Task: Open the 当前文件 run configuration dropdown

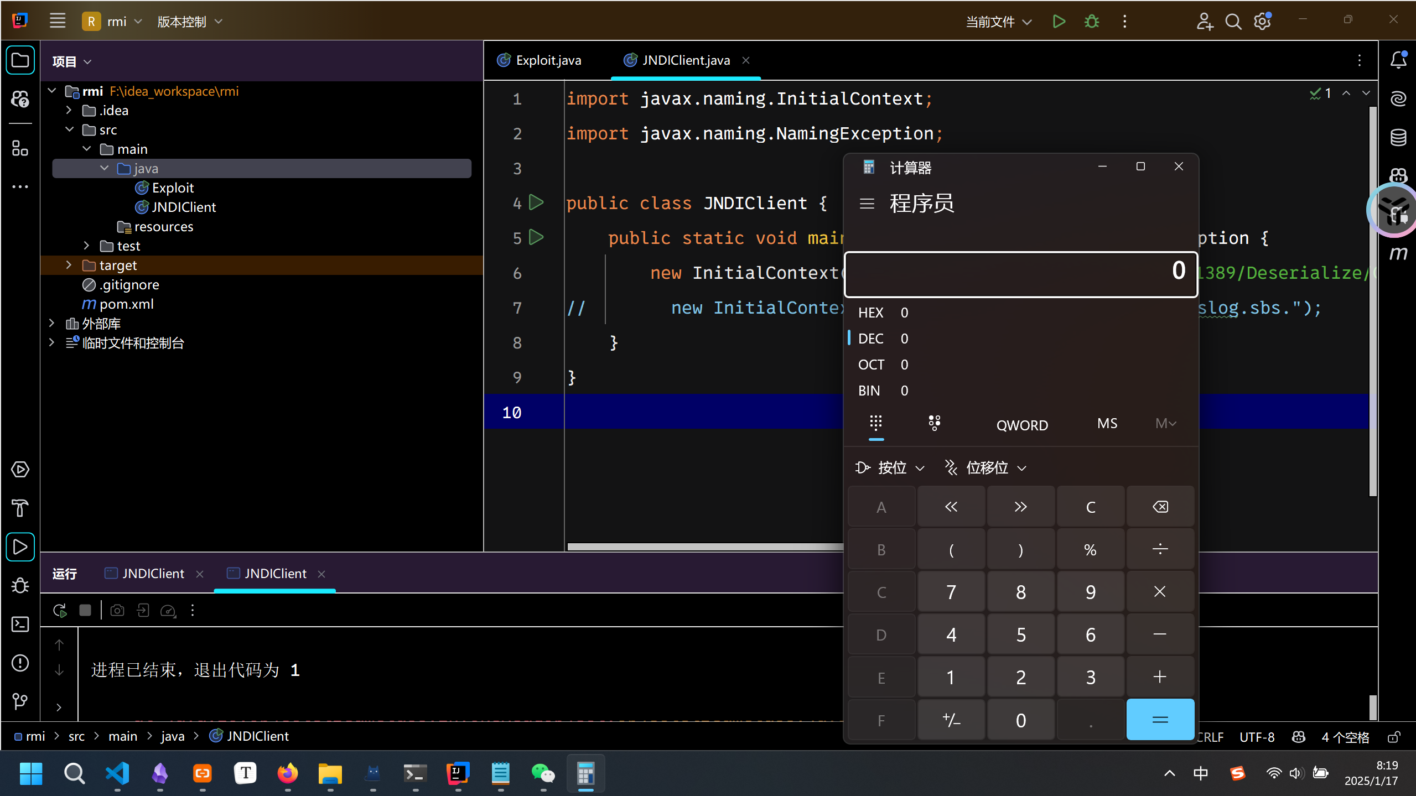Action: pyautogui.click(x=999, y=22)
